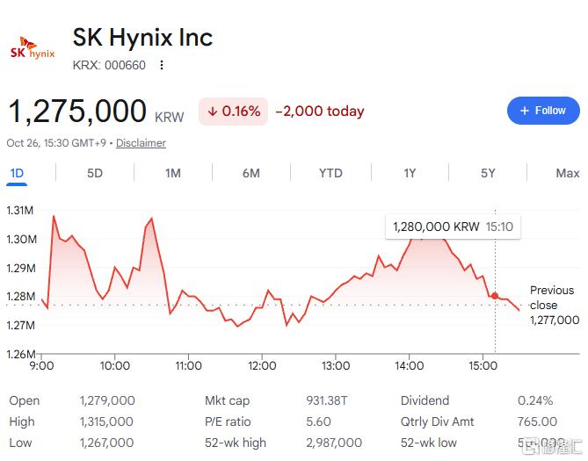Switch to the 6M chart range
588x461 pixels.
pyautogui.click(x=250, y=173)
